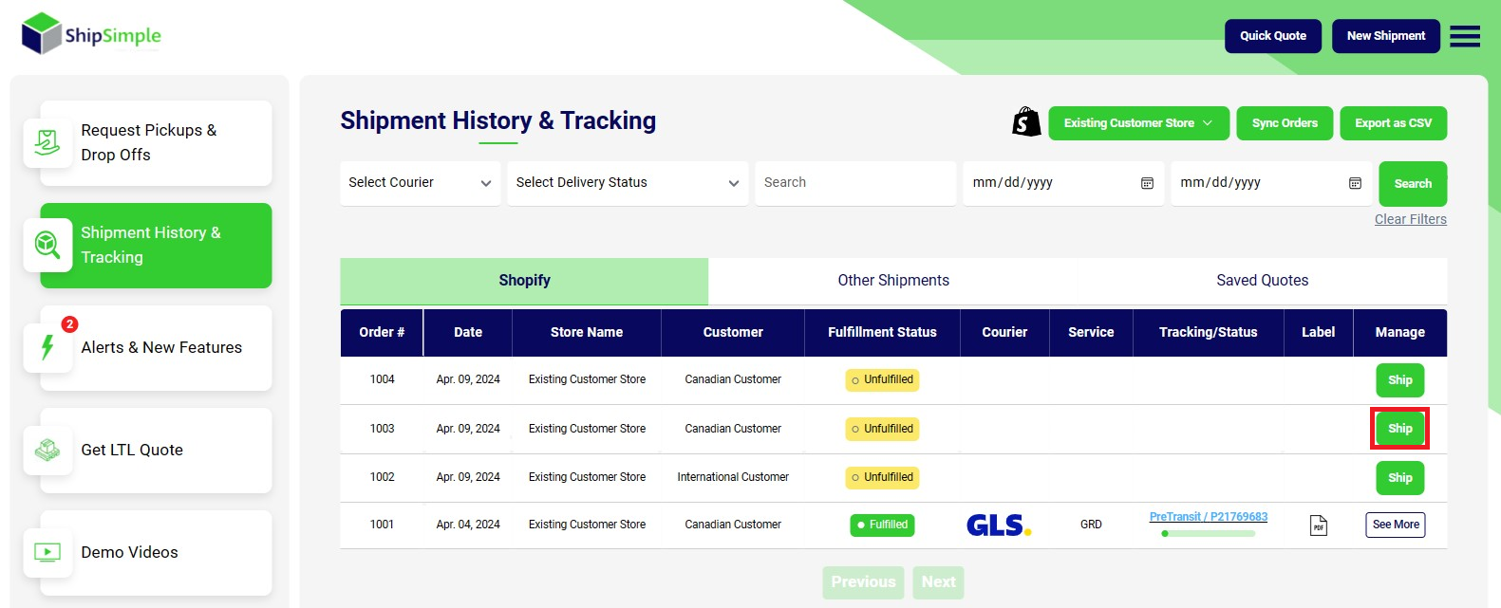Viewport: 1501px width, 608px height.
Task: Click the Quick Quote button
Action: (1273, 36)
